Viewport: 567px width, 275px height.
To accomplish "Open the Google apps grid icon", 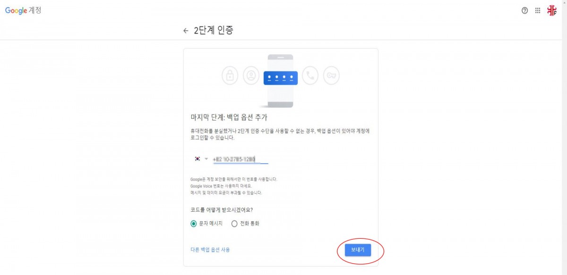I will pyautogui.click(x=538, y=11).
